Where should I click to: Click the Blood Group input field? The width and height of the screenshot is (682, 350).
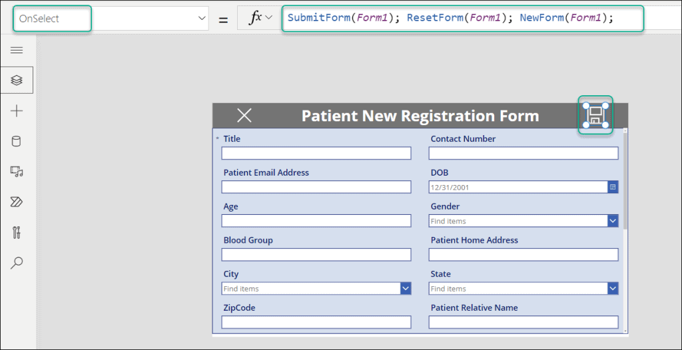tap(316, 254)
